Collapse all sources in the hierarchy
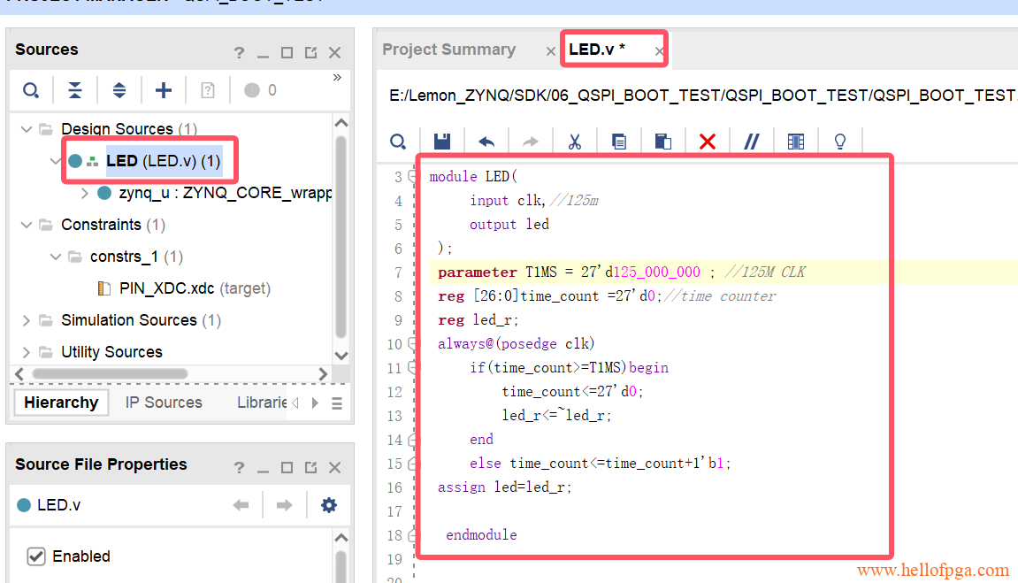The image size is (1018, 583). 75,90
